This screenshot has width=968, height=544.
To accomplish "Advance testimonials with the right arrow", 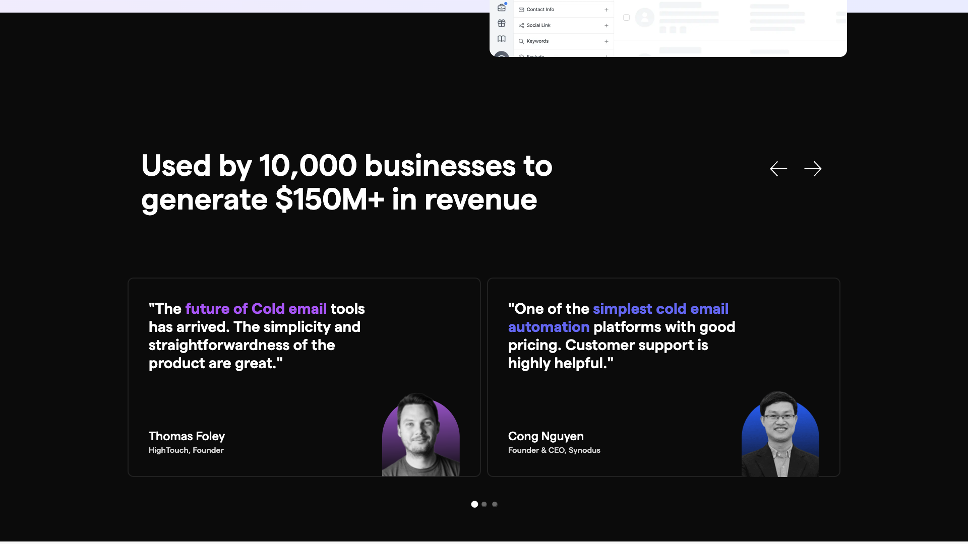I will tap(813, 169).
